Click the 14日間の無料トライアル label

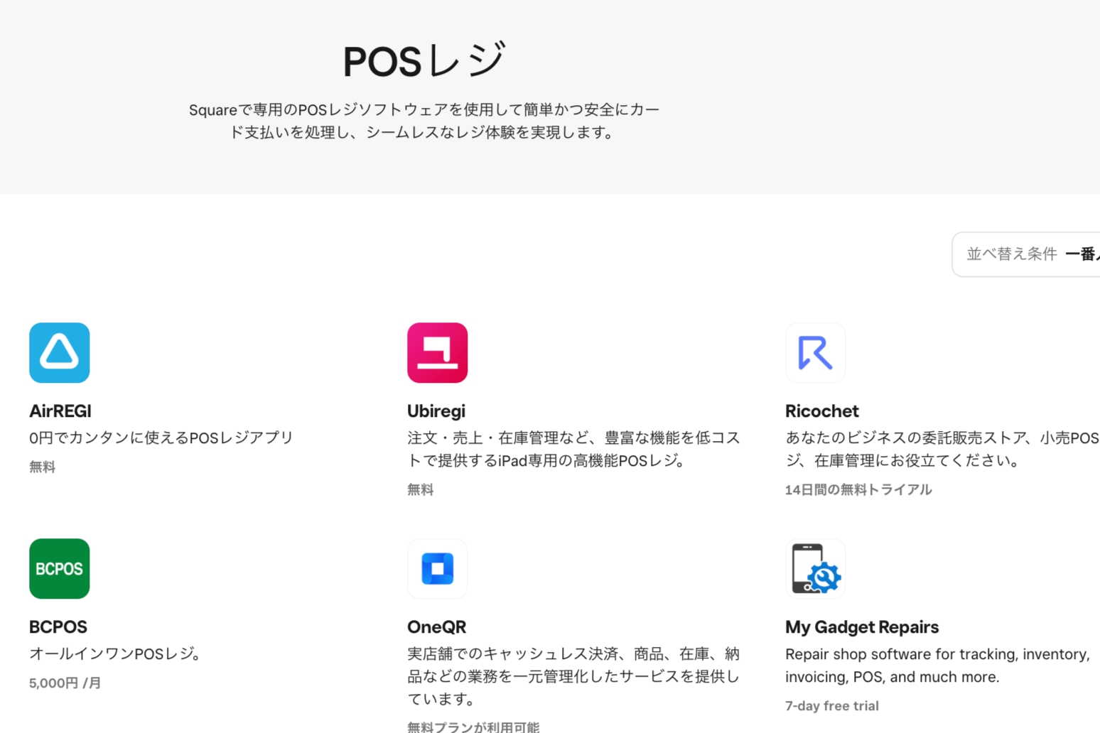tap(858, 489)
